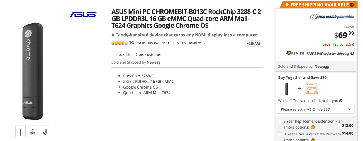Click the ASUS brand logo
This screenshot has height=141, width=363.
tap(83, 14)
